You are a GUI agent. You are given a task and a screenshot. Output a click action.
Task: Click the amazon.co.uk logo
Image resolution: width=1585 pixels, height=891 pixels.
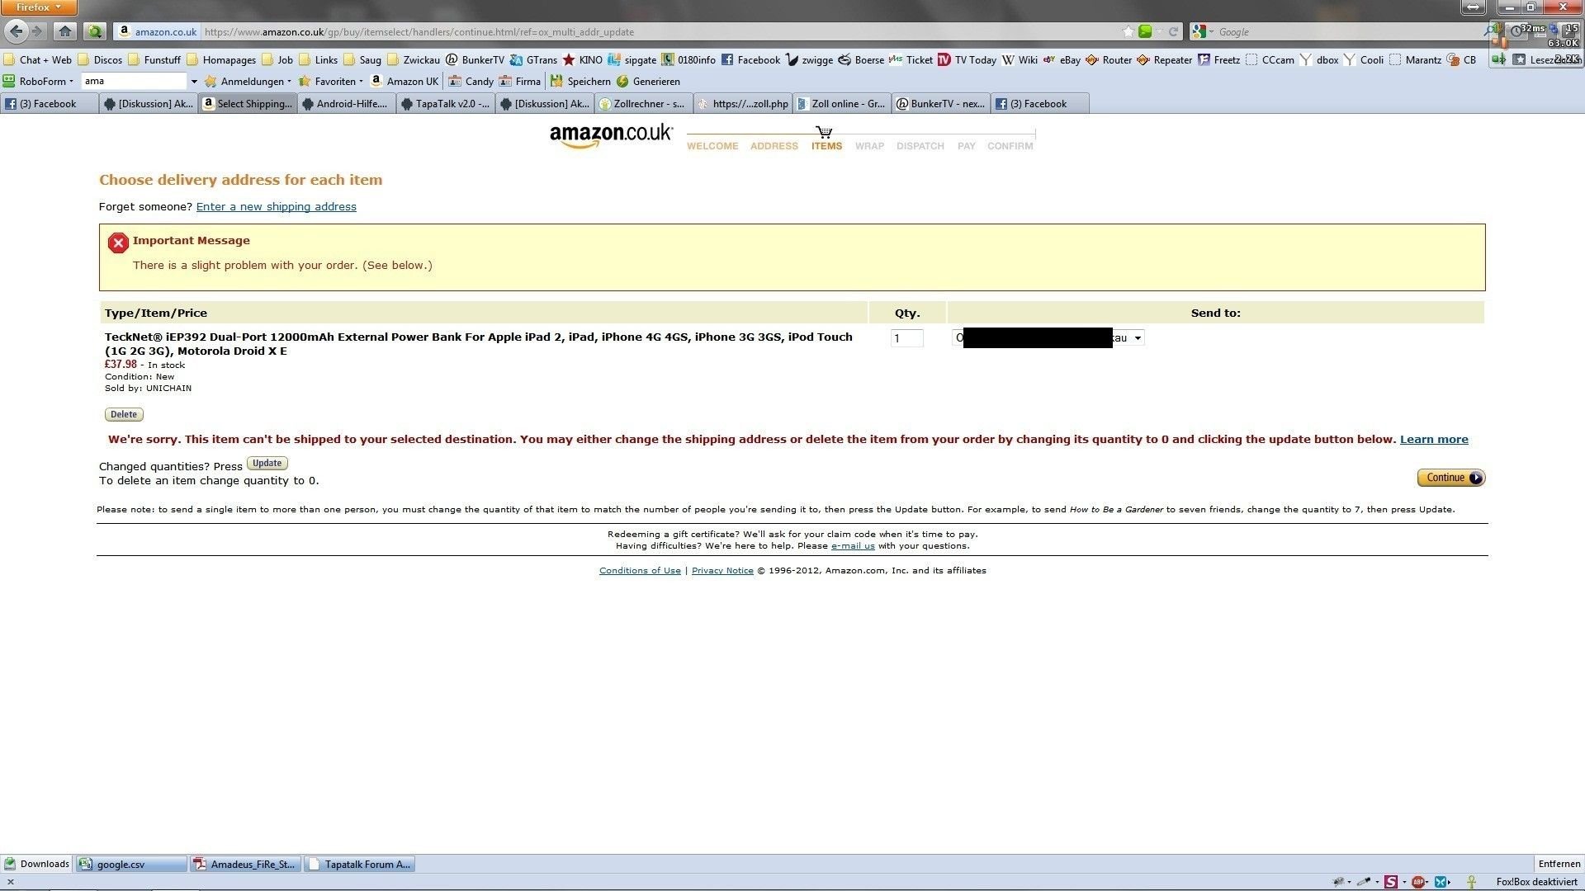611,136
